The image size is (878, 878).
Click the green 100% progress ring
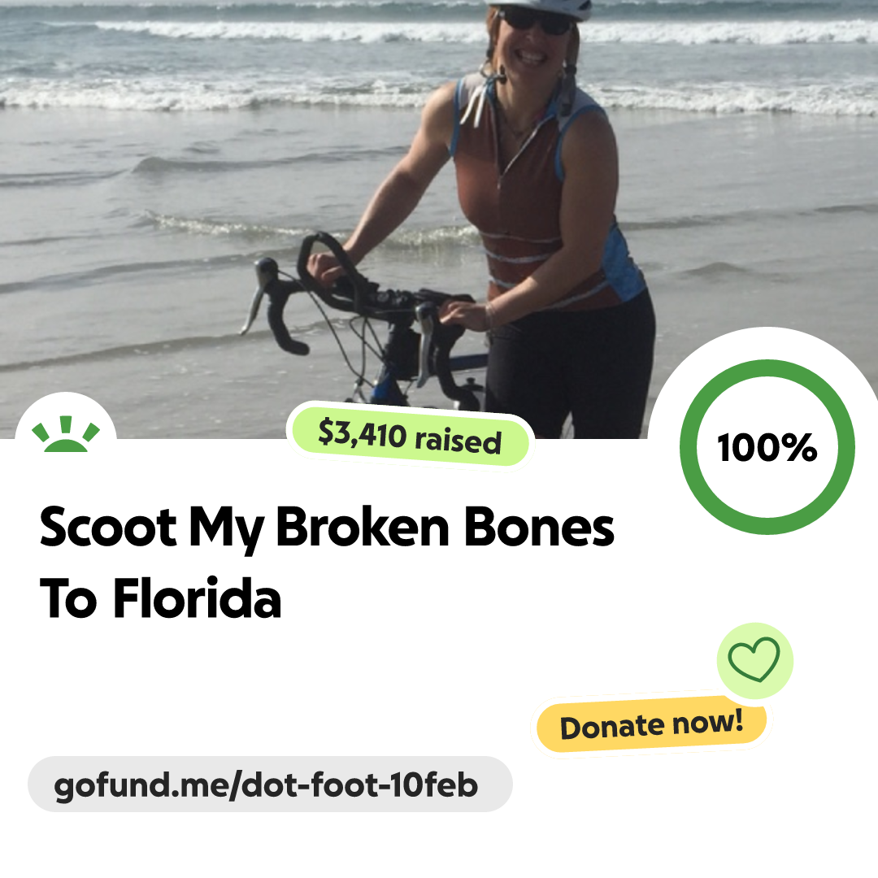pyautogui.click(x=767, y=447)
